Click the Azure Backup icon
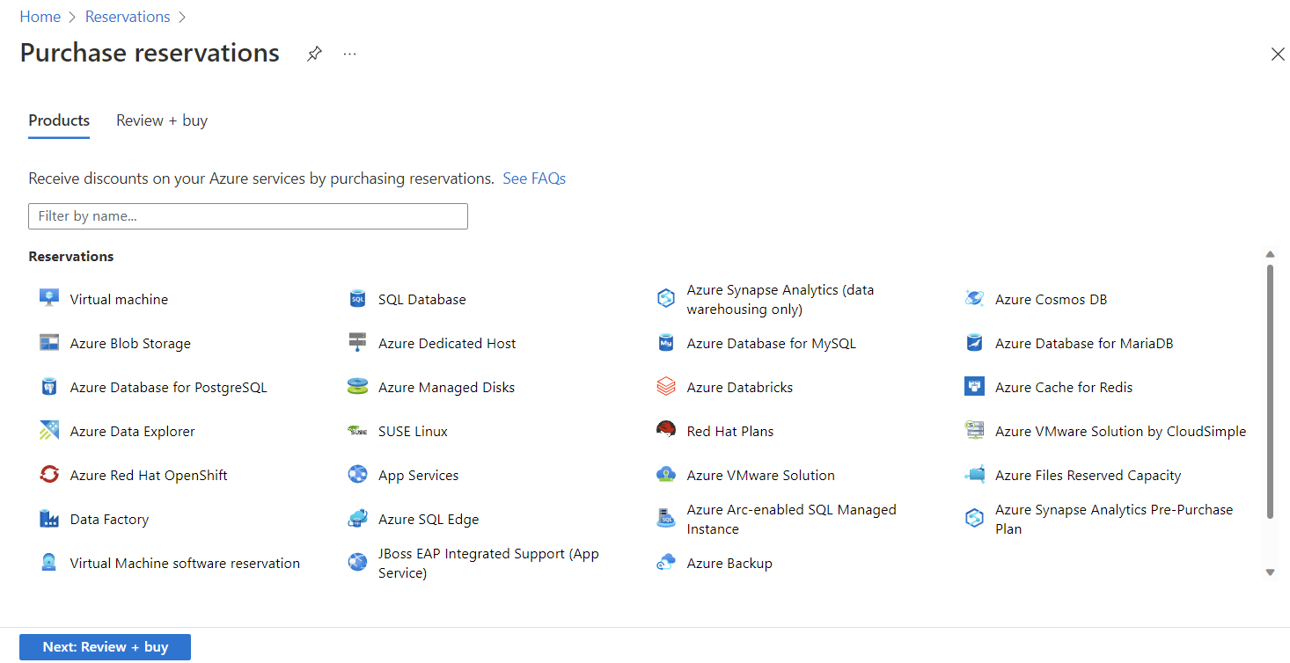Screen dimensions: 1290x663 click(x=666, y=563)
